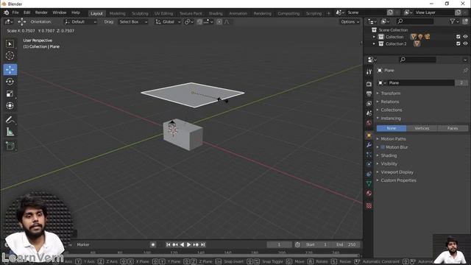Open the timeline Marker menu

pos(83,244)
